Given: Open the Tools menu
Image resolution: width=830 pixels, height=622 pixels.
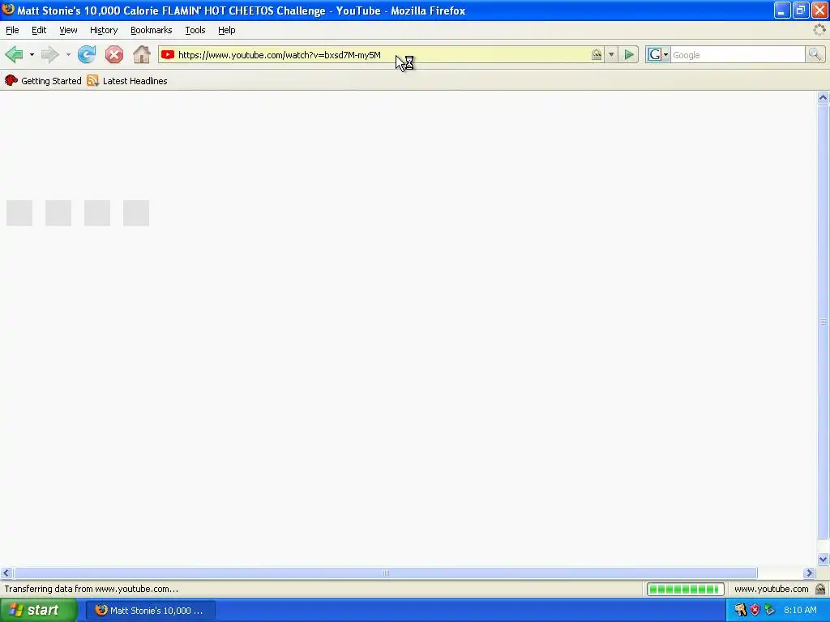Looking at the screenshot, I should (195, 30).
